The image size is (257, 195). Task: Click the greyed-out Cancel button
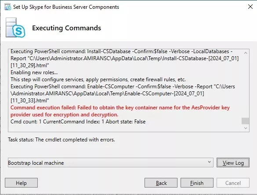pos(233,183)
